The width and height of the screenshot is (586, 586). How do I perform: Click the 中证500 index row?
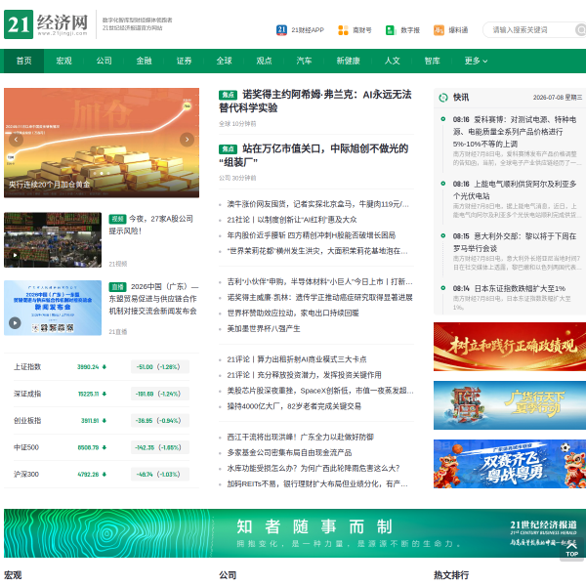click(x=102, y=447)
